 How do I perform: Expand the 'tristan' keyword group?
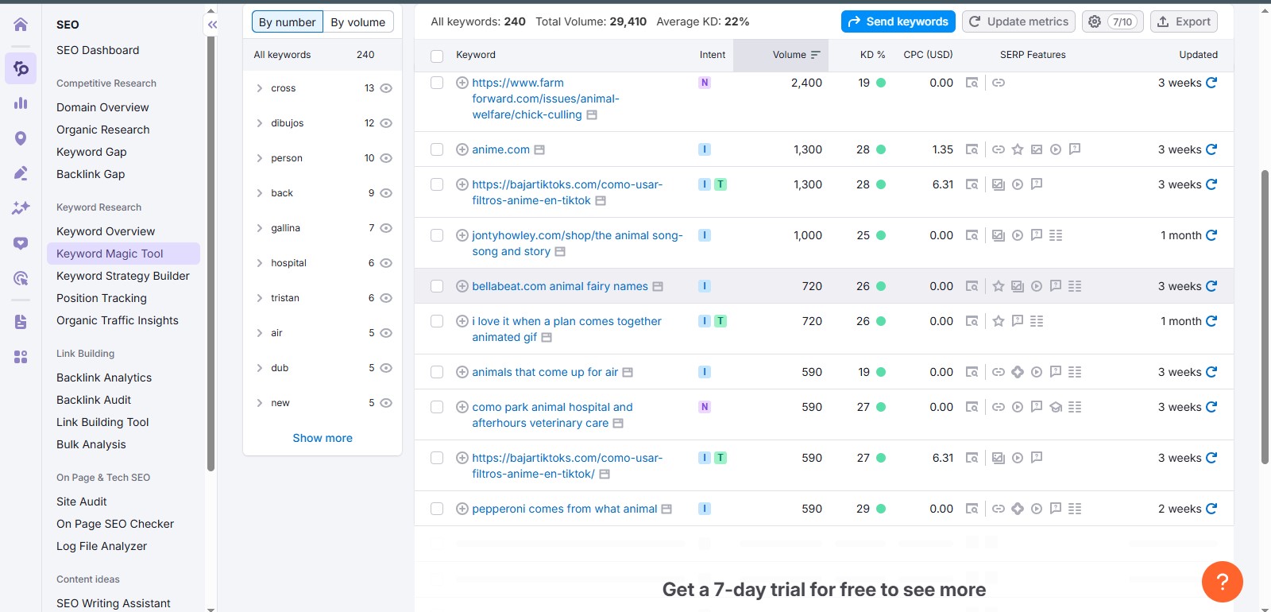[260, 298]
